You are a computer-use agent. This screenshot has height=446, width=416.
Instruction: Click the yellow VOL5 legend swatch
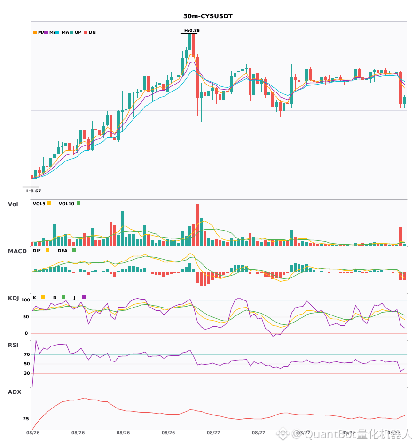pos(49,203)
